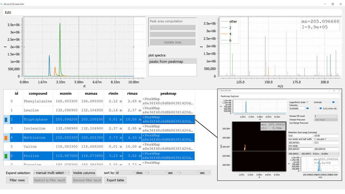Open the m/z range history dropdown in Peakmap Explorer
The width and height of the screenshot is (345, 194).
point(314,154)
